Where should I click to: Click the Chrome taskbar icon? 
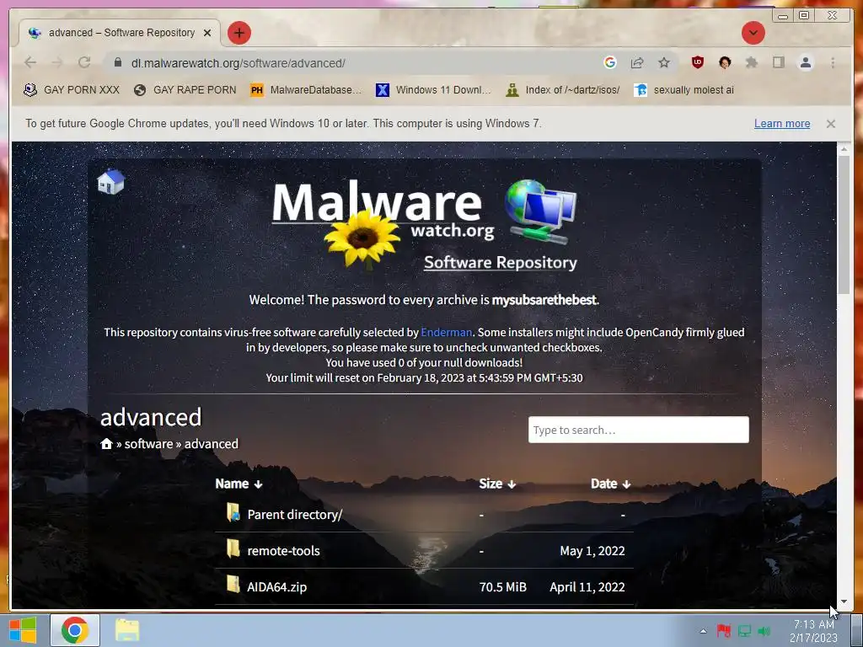(75, 630)
